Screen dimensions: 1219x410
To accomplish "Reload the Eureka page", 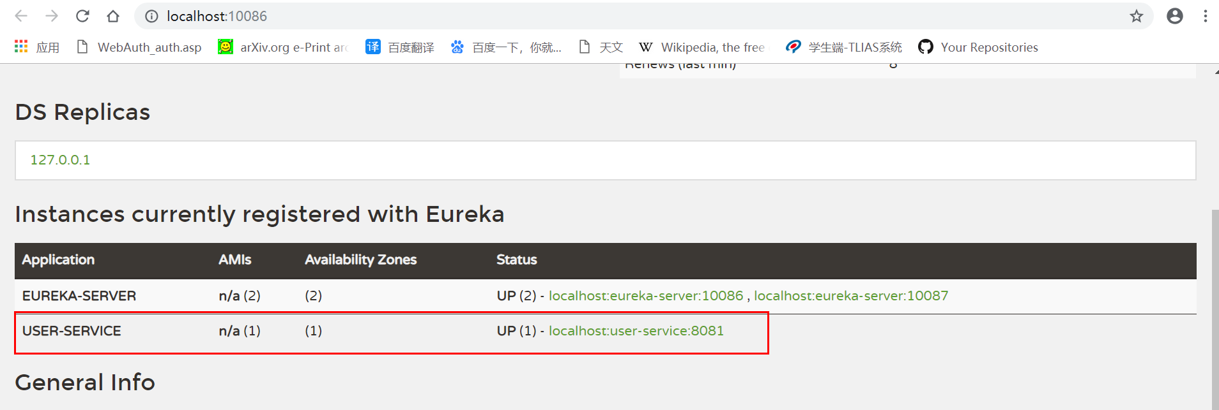I will pyautogui.click(x=82, y=16).
